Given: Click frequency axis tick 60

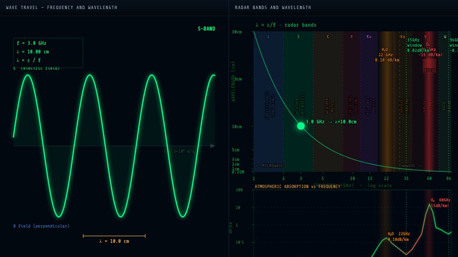Looking at the screenshot, I should coord(429,178).
